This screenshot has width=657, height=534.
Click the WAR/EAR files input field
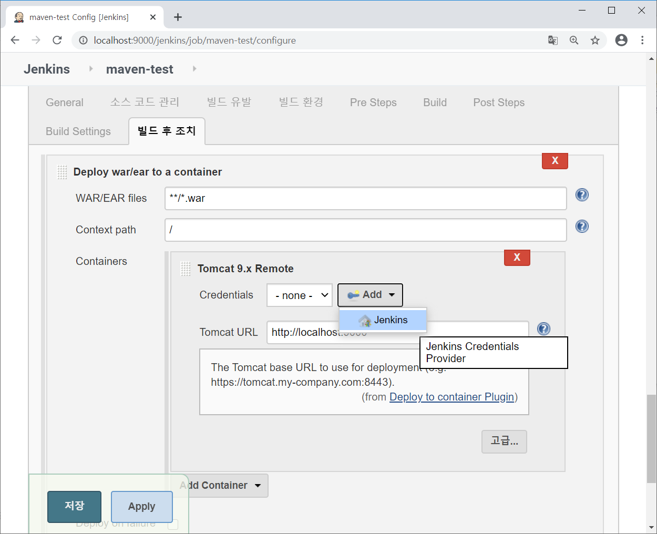pos(366,199)
